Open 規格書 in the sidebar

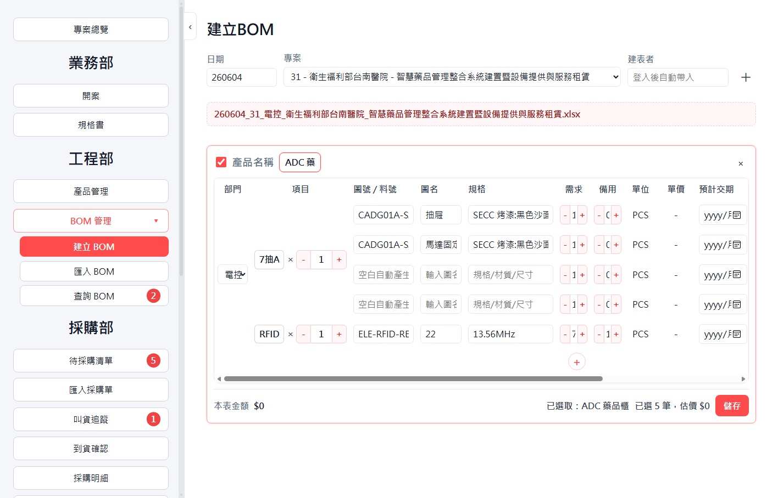click(91, 125)
